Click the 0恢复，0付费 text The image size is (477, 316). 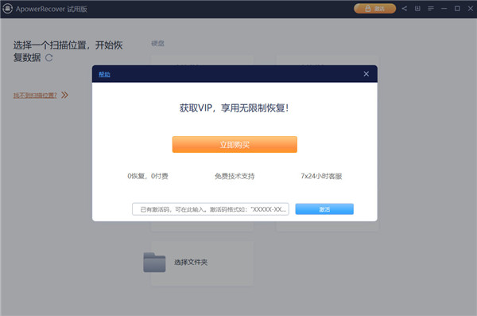click(x=148, y=176)
